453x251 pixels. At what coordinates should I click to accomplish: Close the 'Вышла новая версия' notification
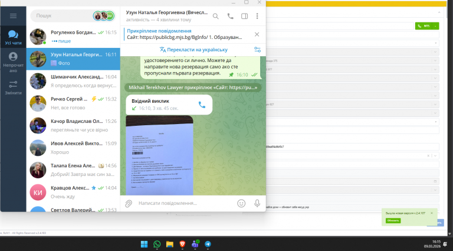click(x=432, y=213)
